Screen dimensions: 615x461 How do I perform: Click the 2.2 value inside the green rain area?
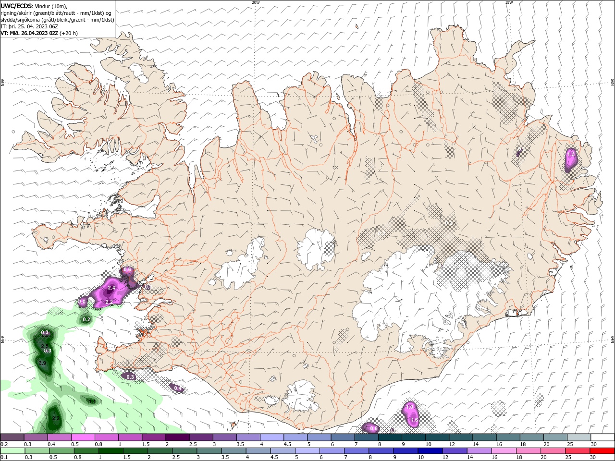click(56, 419)
